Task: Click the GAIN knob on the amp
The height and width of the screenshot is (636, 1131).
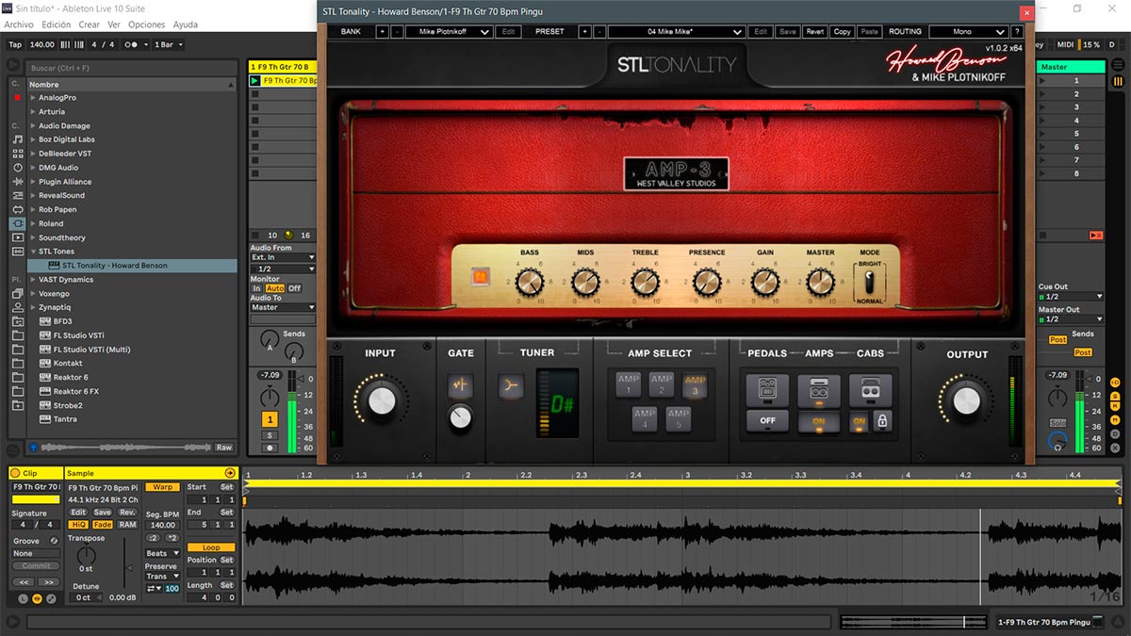Action: [x=764, y=280]
